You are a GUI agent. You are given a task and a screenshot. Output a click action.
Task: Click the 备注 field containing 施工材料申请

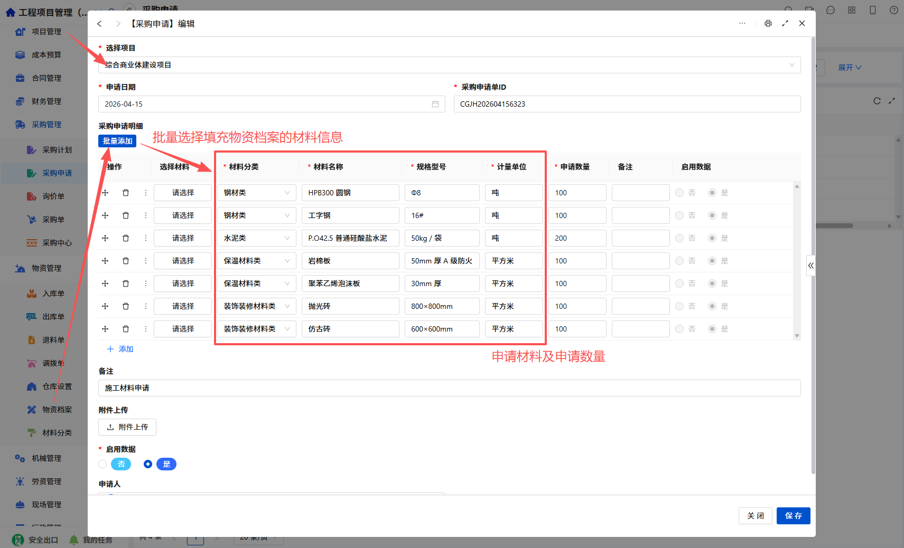click(450, 388)
